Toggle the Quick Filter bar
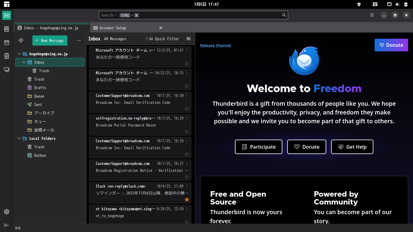Viewport: 413px width, 232px height. point(164,39)
